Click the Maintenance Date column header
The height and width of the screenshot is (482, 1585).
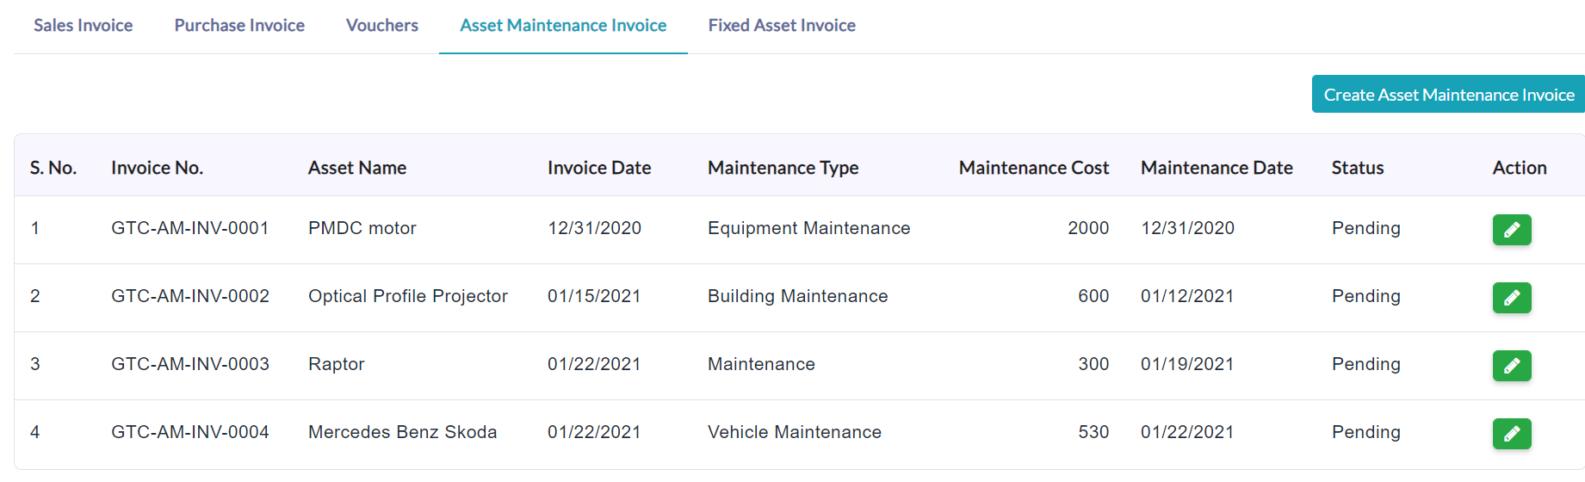1217,168
